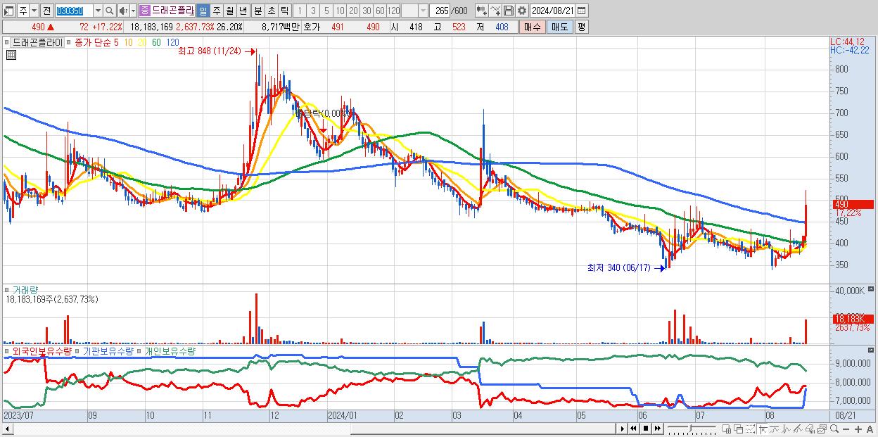Select the 30 interval button
This screenshot has height=437, width=878.
pyautogui.click(x=367, y=11)
